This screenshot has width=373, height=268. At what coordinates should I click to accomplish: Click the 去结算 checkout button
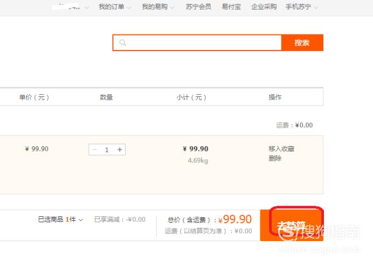292,225
